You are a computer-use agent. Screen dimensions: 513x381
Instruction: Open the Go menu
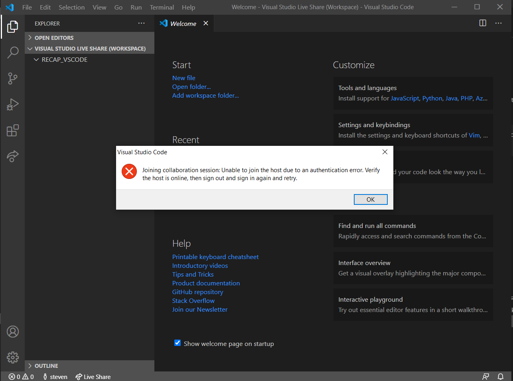(118, 7)
